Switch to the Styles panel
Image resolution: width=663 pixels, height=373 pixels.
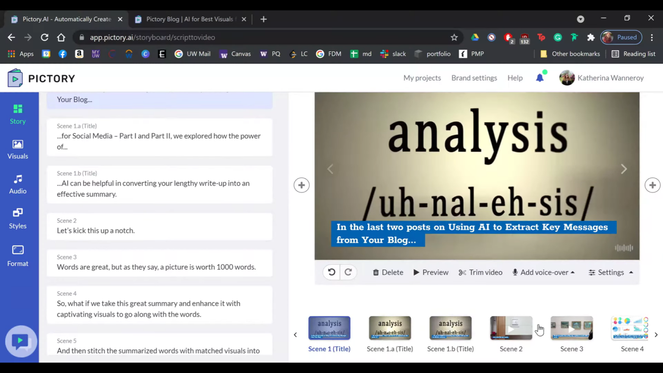[18, 218]
